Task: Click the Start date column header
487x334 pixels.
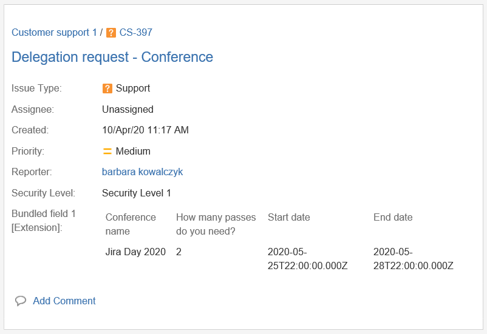Action: (289, 218)
